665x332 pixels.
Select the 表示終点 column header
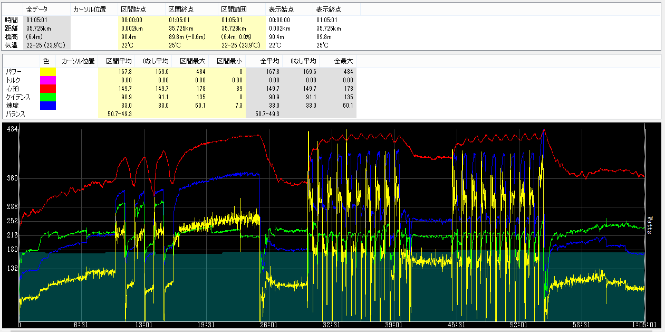[329, 10]
